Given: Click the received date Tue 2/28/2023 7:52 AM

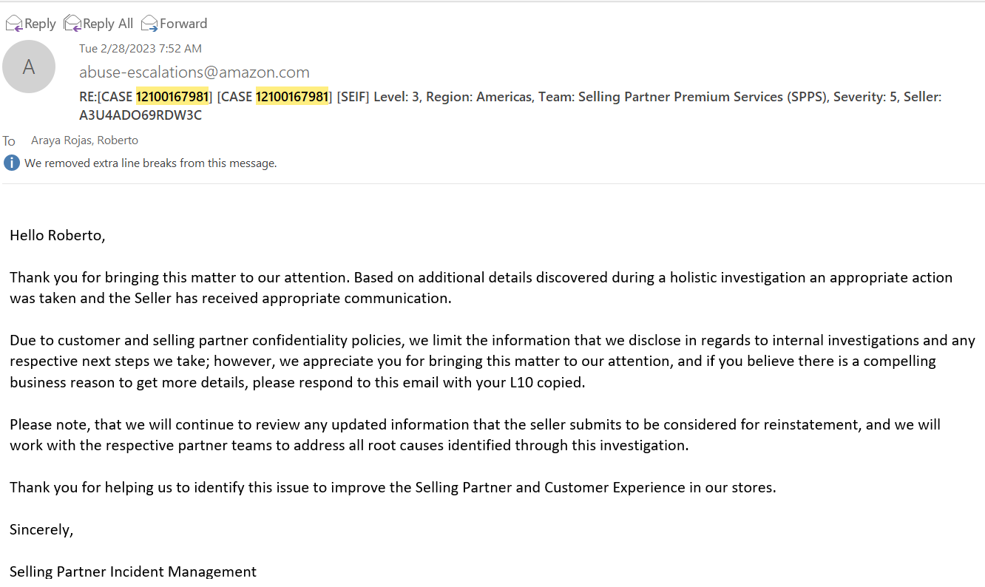Looking at the screenshot, I should [x=141, y=49].
